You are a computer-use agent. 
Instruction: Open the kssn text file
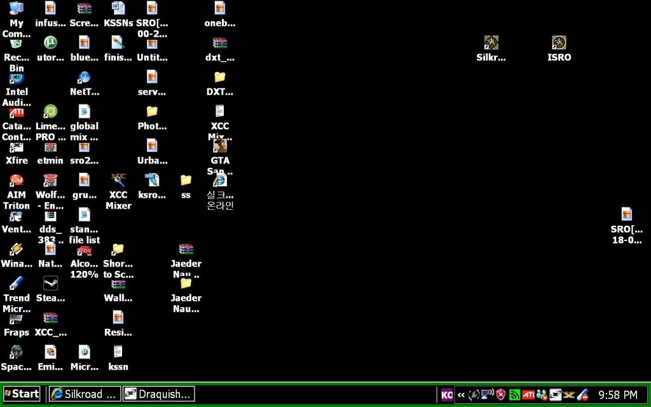[118, 352]
